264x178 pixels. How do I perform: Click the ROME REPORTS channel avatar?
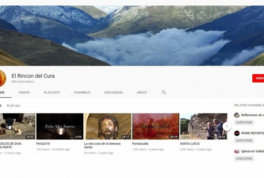pyautogui.click(x=237, y=133)
